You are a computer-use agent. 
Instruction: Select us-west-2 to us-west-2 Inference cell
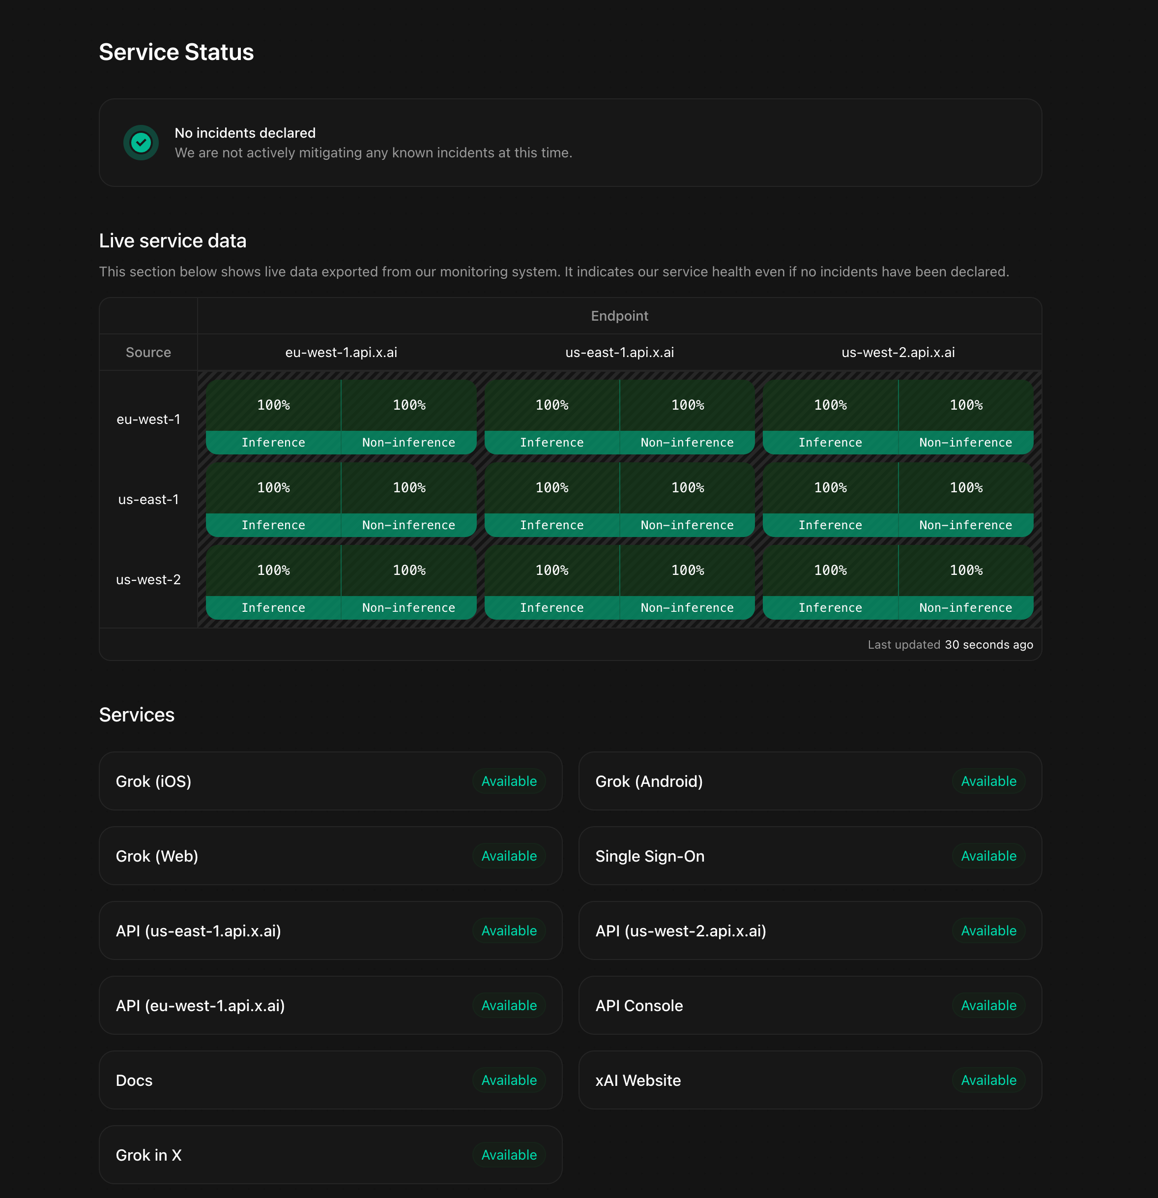pyautogui.click(x=831, y=582)
